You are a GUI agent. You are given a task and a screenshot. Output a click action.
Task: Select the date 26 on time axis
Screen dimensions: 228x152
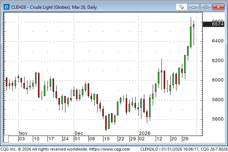coord(186,139)
